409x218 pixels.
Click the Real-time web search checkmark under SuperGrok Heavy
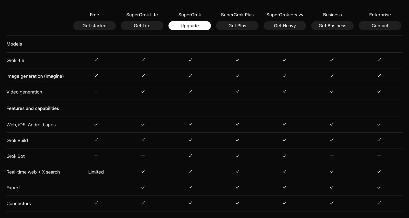click(285, 171)
